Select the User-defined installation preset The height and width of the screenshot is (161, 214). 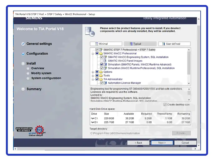click(x=174, y=44)
